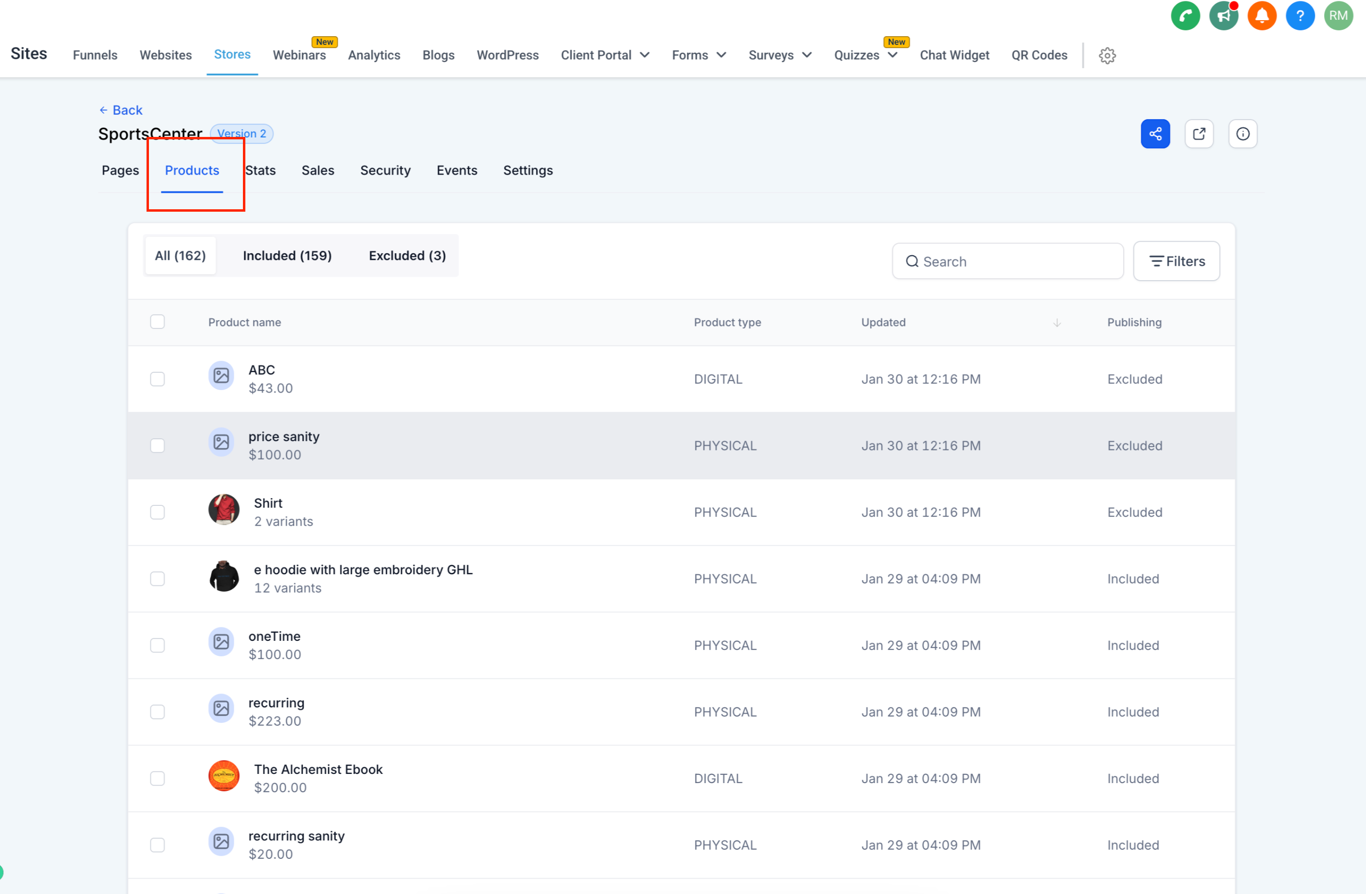Open the megaphone announcements icon

click(x=1223, y=15)
